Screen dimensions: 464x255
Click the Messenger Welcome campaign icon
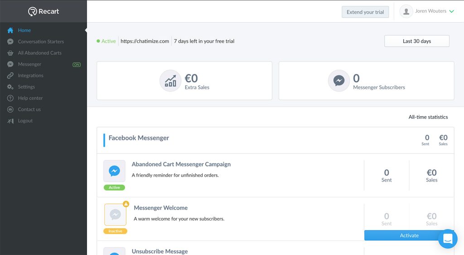(115, 215)
